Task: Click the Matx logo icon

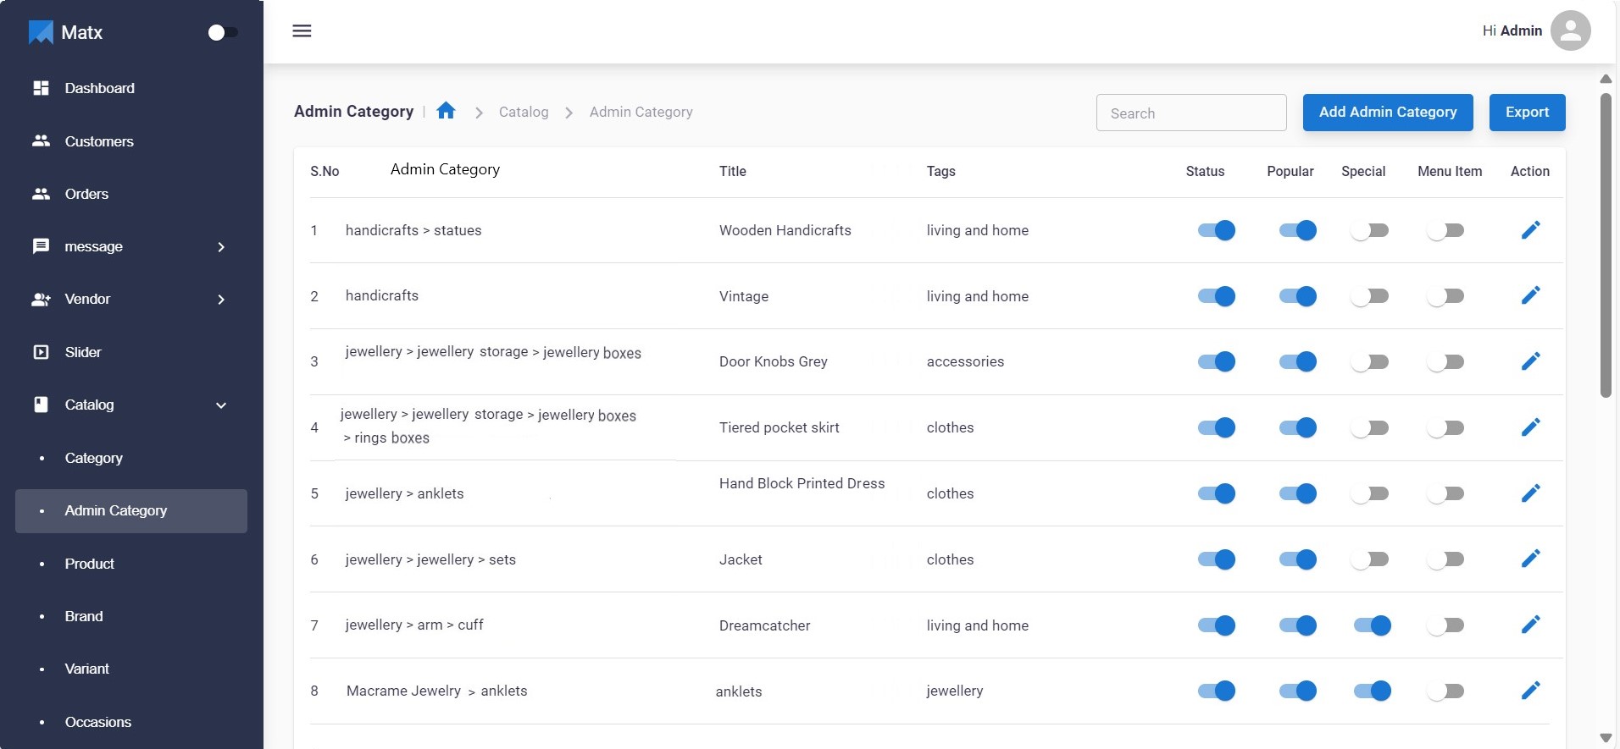Action: [x=41, y=32]
